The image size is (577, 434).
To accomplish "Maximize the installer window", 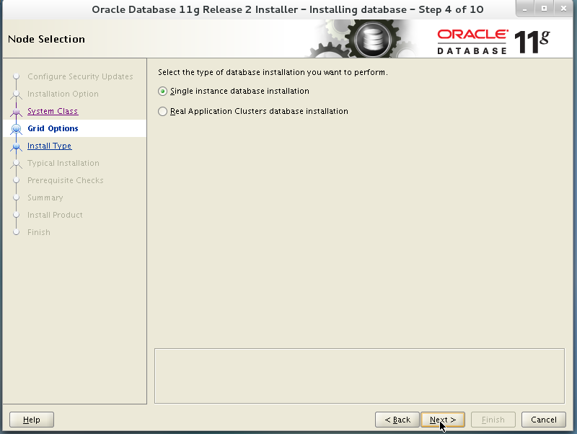I will (x=544, y=9).
